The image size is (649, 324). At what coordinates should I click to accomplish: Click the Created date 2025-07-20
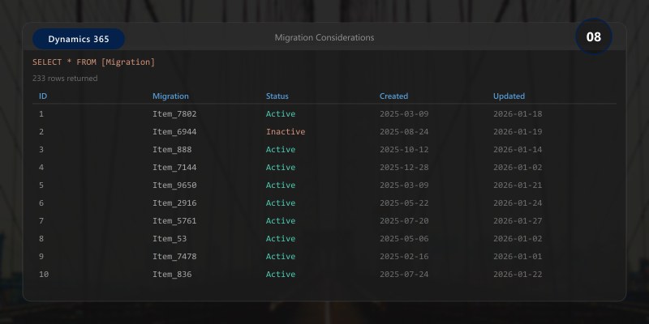click(404, 220)
